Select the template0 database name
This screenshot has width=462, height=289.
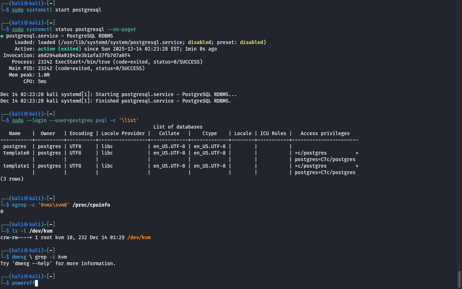[16, 153]
